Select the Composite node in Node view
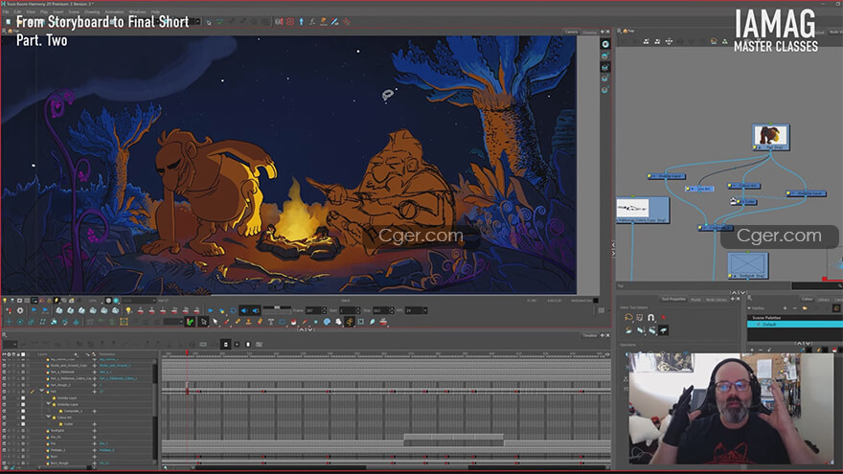Viewport: 843px width, 474px height. click(x=715, y=227)
